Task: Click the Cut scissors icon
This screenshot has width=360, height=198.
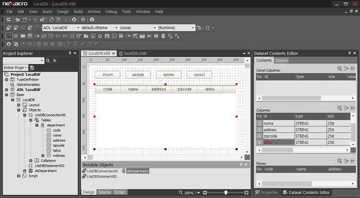Action: pos(51,20)
